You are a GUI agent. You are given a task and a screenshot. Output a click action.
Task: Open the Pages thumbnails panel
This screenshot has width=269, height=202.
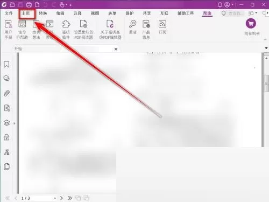6,166
